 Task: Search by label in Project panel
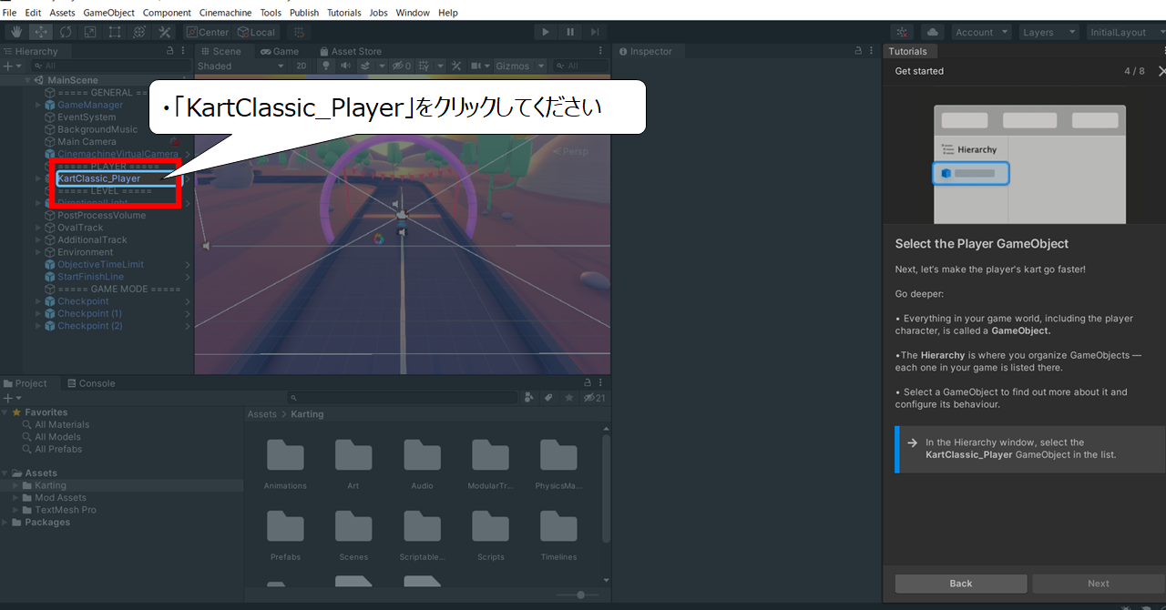click(x=548, y=398)
